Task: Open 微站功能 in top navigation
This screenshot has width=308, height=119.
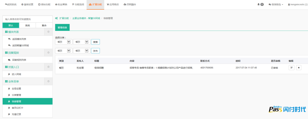Action: pyautogui.click(x=44, y=4)
